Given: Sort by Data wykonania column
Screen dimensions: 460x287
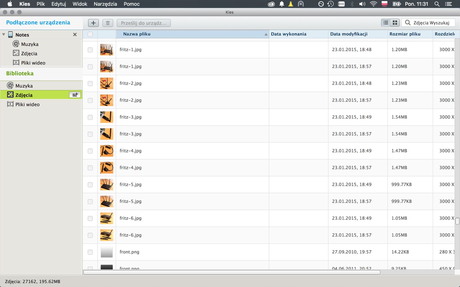Looking at the screenshot, I should point(298,34).
